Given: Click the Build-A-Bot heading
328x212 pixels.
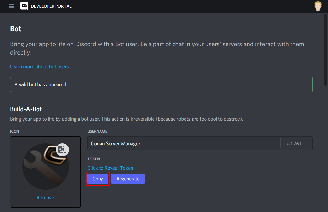Looking at the screenshot, I should (26, 109).
